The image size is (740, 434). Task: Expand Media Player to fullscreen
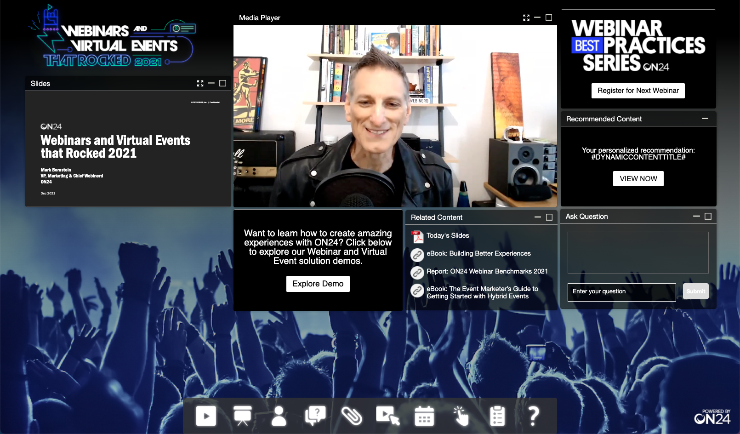[x=526, y=17]
